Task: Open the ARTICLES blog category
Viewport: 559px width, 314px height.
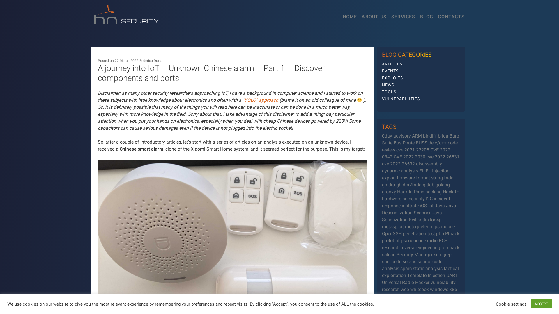Action: point(392,64)
